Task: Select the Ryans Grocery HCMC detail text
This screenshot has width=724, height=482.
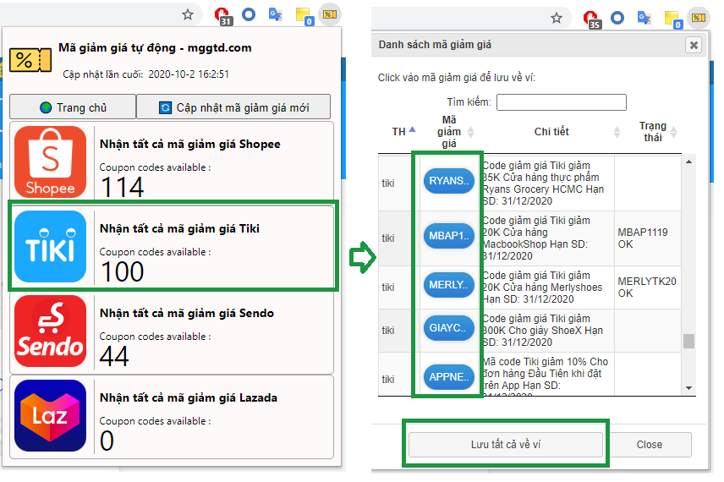Action: tap(544, 183)
